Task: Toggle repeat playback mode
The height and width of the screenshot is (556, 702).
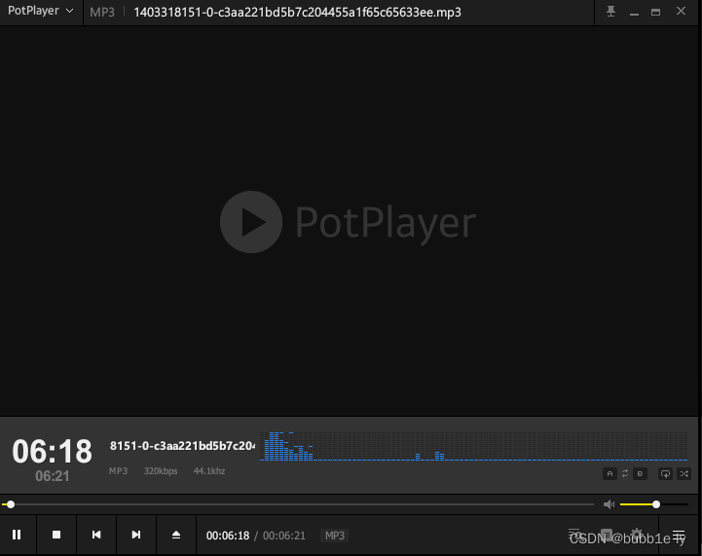Action: pyautogui.click(x=665, y=473)
